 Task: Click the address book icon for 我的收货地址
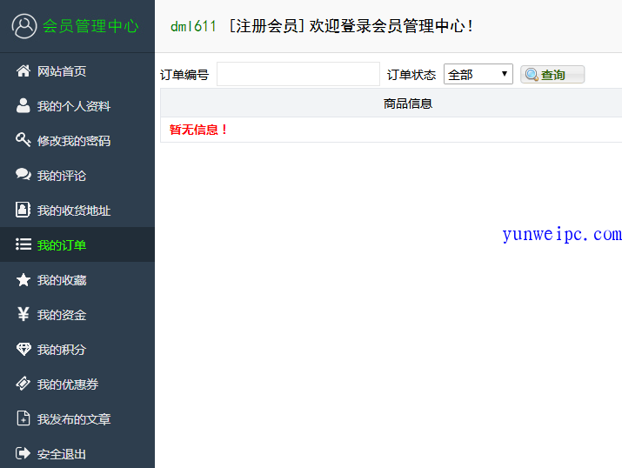[x=23, y=210]
